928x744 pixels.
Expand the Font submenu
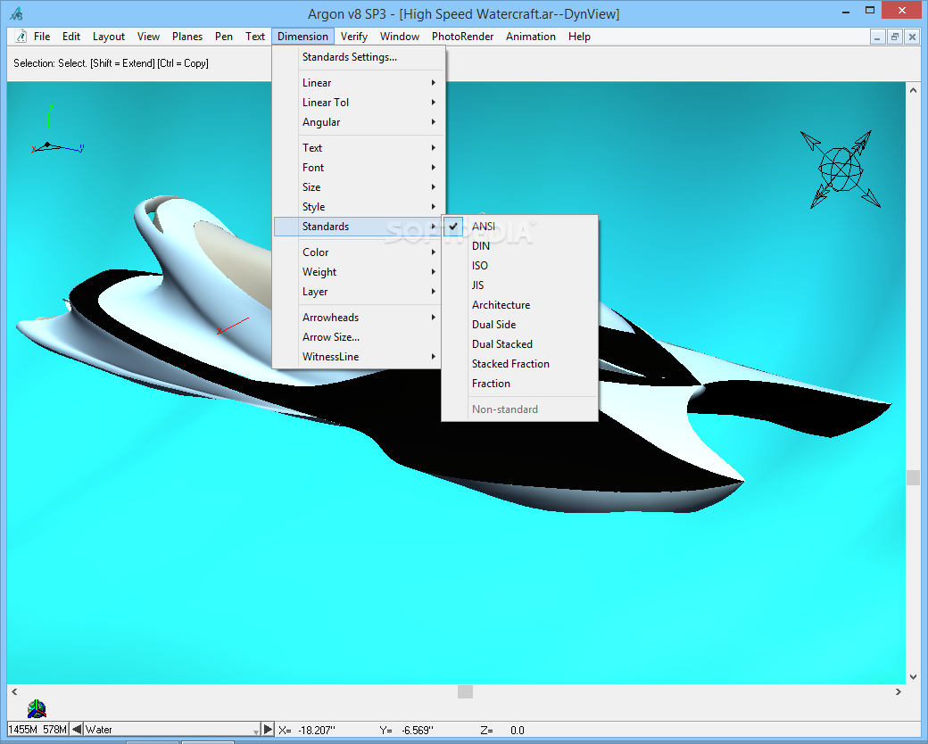pyautogui.click(x=358, y=168)
